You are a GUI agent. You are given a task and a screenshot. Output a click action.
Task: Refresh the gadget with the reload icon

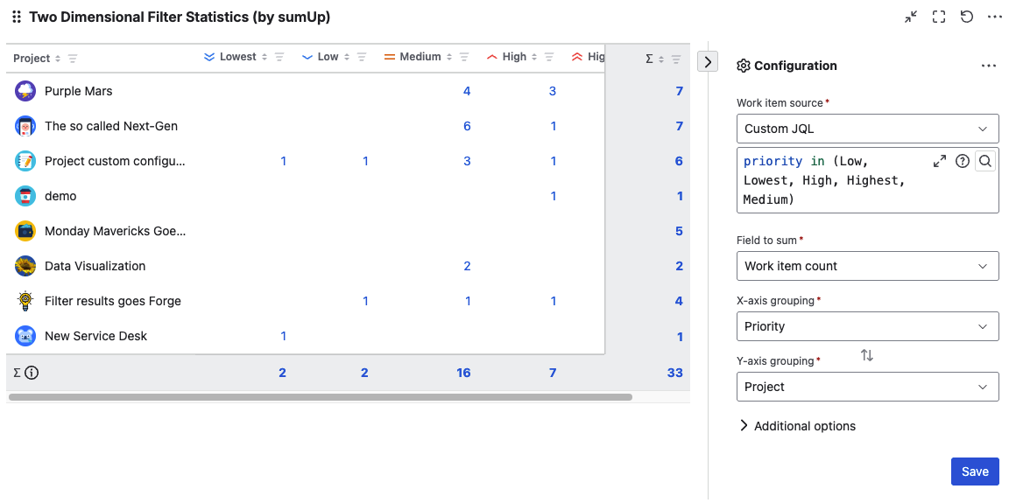pyautogui.click(x=967, y=17)
